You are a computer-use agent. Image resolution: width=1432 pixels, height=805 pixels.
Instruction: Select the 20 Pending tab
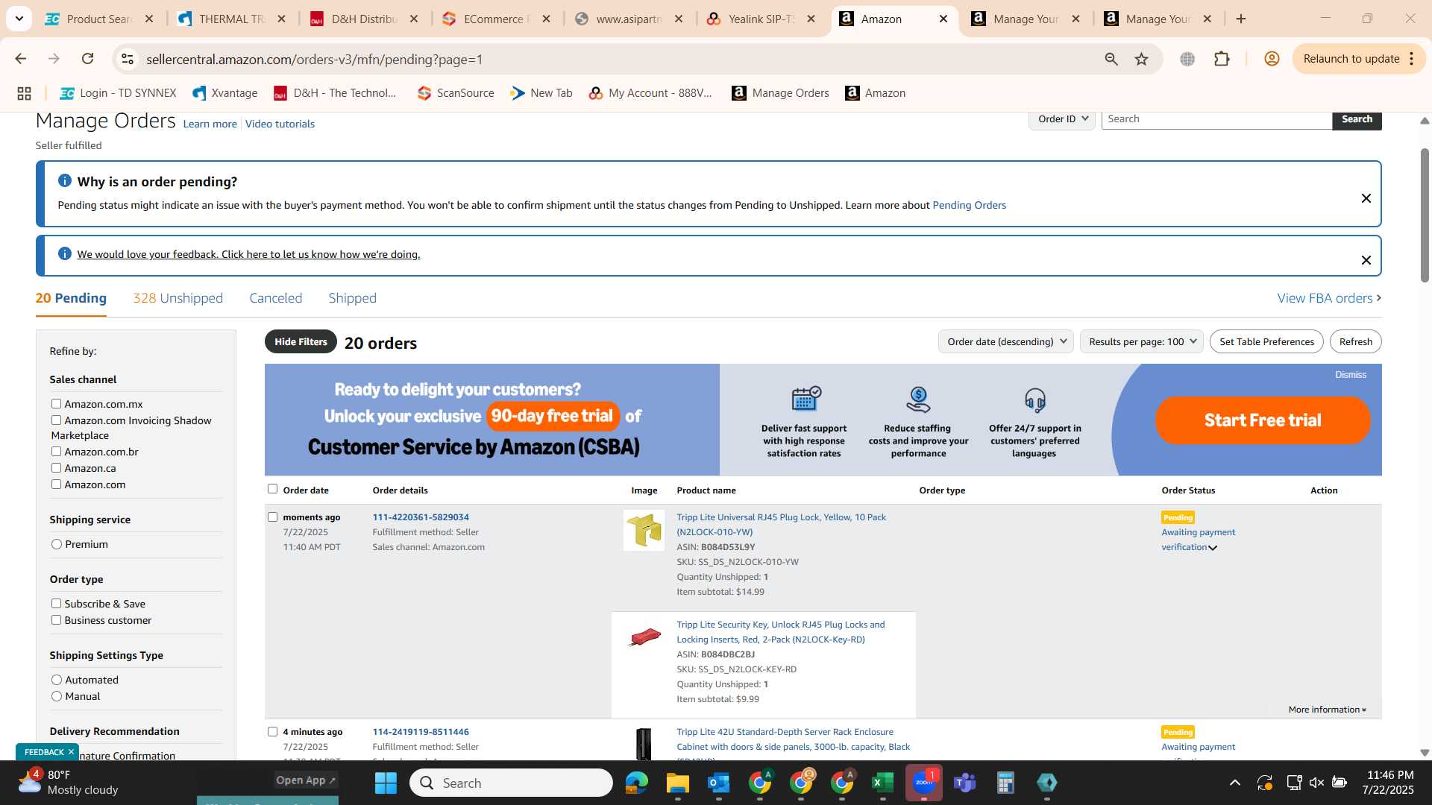pyautogui.click(x=71, y=298)
